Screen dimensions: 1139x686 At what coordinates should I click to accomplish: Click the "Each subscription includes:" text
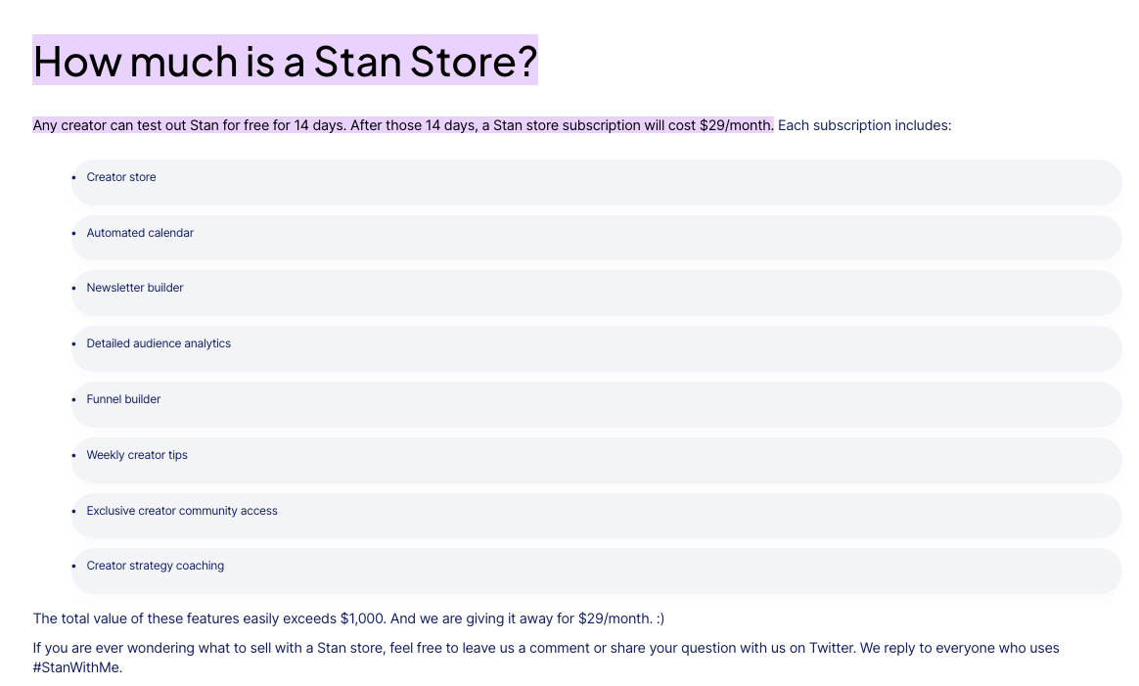pos(864,125)
